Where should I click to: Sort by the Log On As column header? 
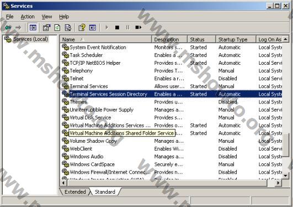tap(269, 39)
